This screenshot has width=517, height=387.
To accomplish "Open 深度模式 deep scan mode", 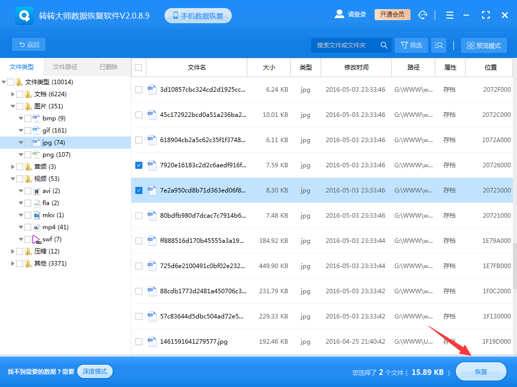I will [x=95, y=371].
